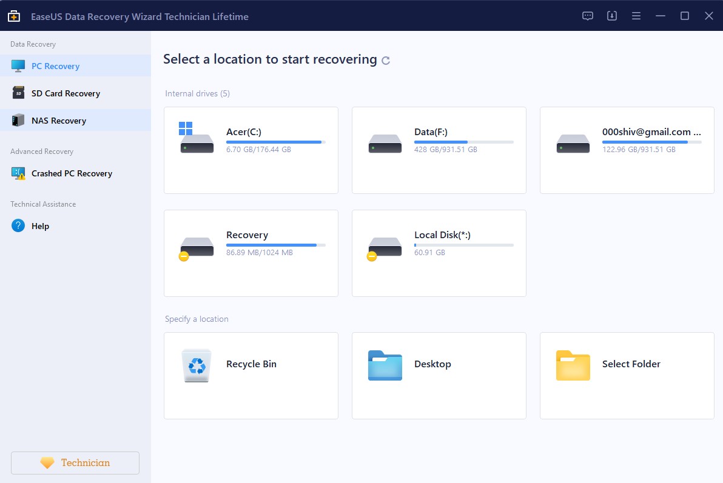Open the hamburger menu in title bar
723x483 pixels.
pos(636,16)
